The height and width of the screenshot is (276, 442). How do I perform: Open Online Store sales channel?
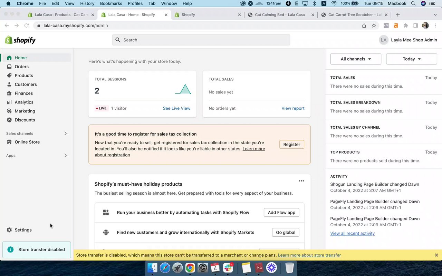pos(27,142)
